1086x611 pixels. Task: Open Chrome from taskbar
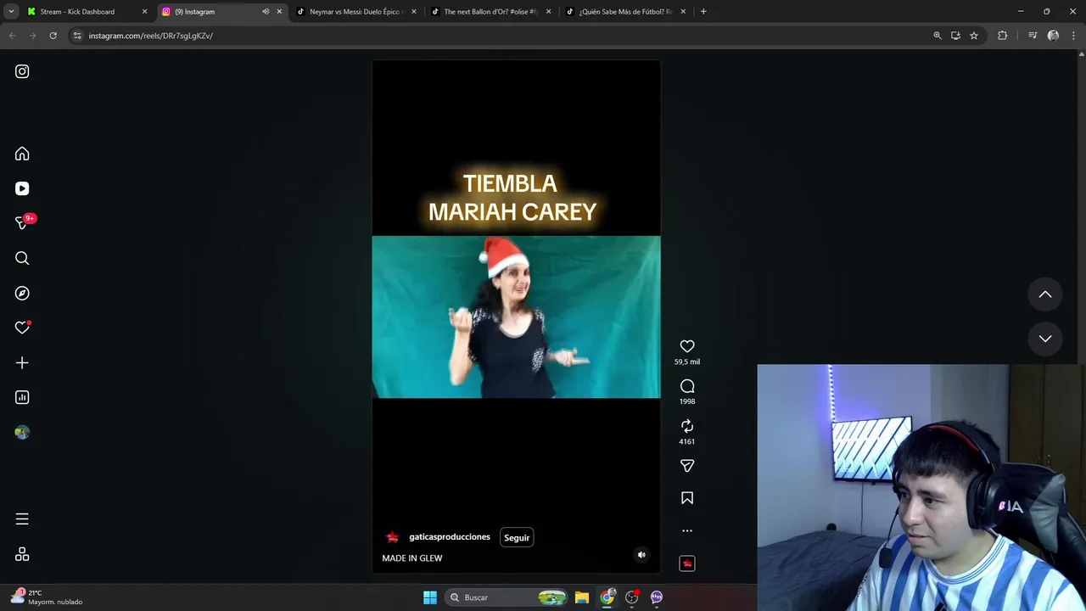pyautogui.click(x=607, y=597)
